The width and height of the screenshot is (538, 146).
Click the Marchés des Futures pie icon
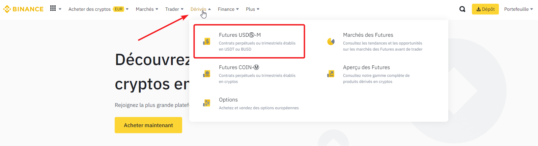331,41
